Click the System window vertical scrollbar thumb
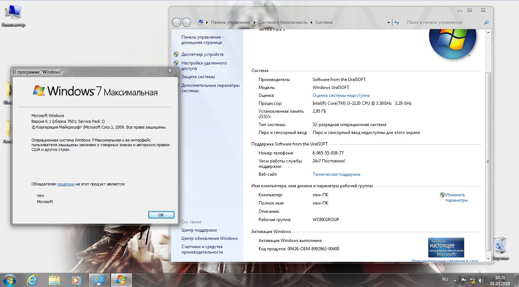The width and height of the screenshot is (519, 287). pyautogui.click(x=488, y=161)
